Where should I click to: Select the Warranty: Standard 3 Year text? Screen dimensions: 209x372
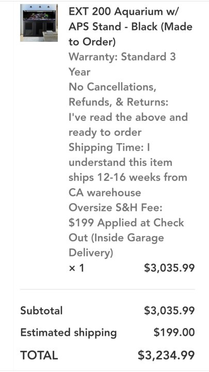click(122, 64)
